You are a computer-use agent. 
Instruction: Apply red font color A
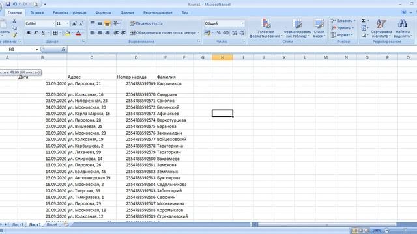pyautogui.click(x=78, y=33)
